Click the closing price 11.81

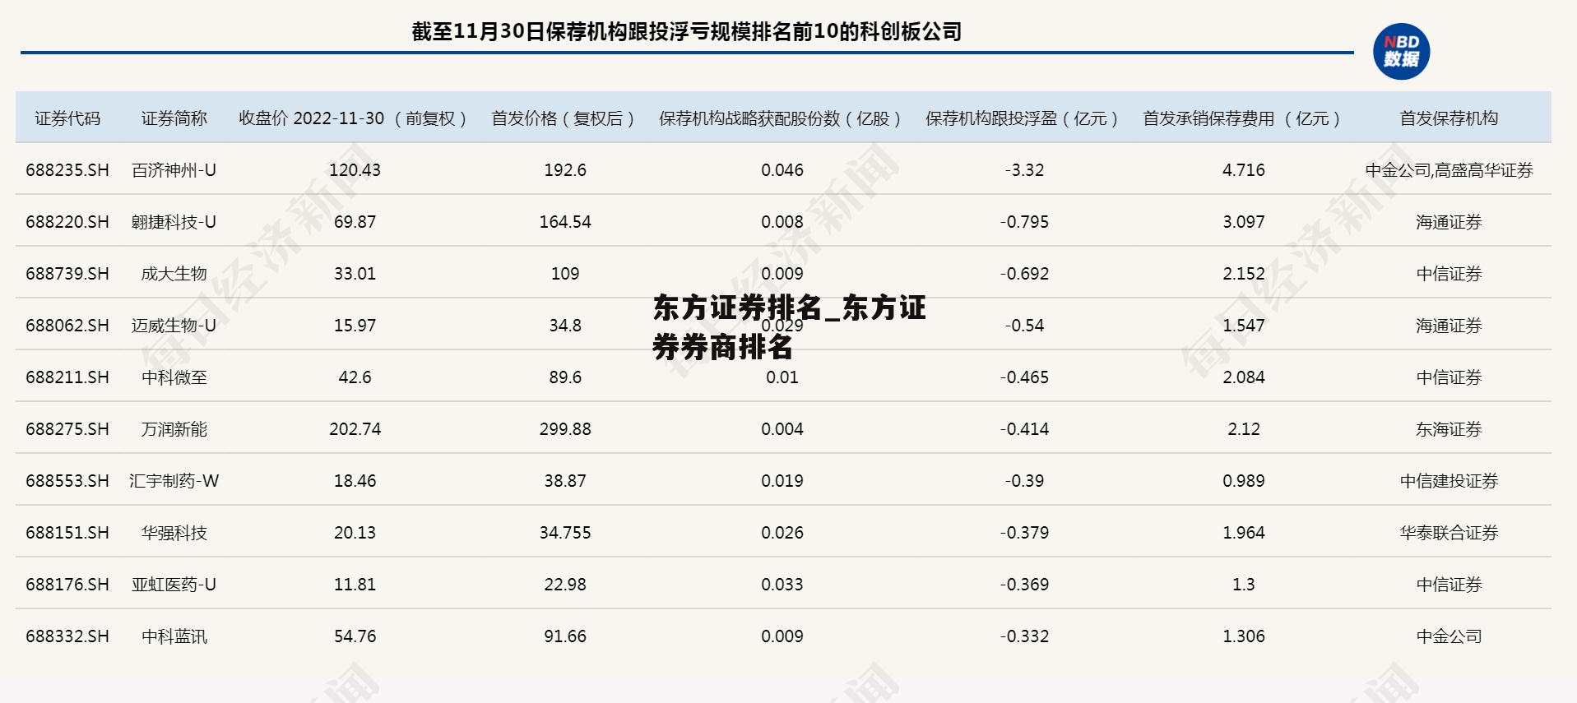pyautogui.click(x=355, y=585)
